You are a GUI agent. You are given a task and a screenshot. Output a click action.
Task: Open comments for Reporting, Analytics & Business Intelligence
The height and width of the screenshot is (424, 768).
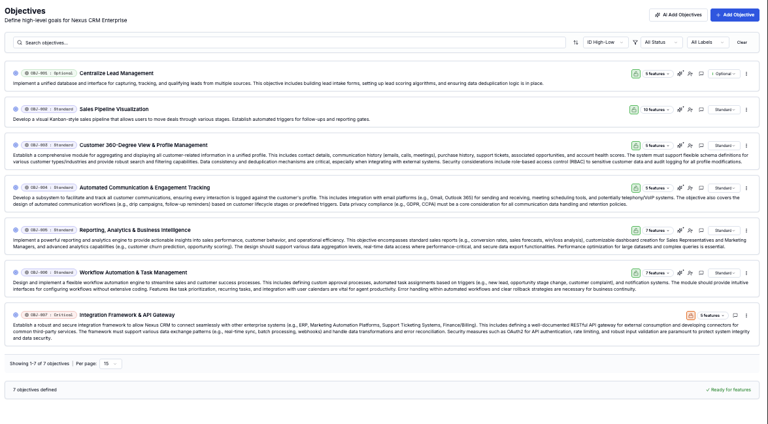[x=701, y=231]
